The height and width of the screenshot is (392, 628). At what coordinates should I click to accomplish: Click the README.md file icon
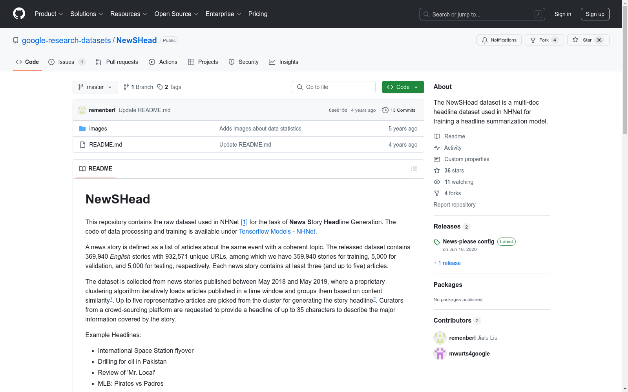82,145
